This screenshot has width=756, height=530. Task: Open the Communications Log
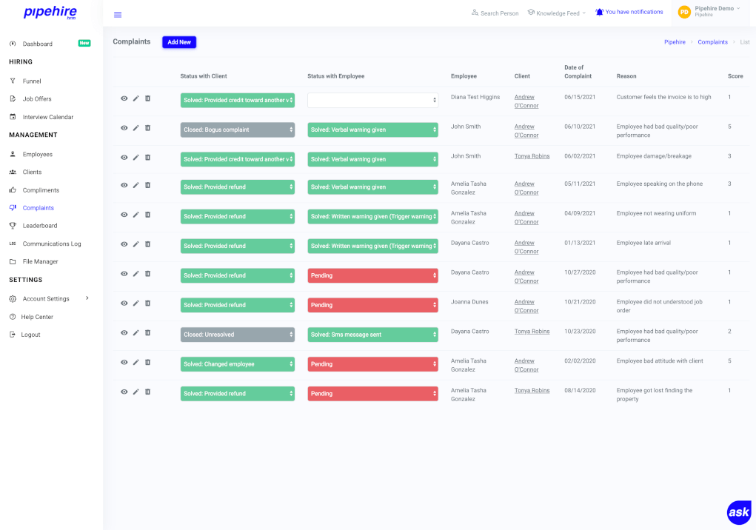(x=53, y=243)
